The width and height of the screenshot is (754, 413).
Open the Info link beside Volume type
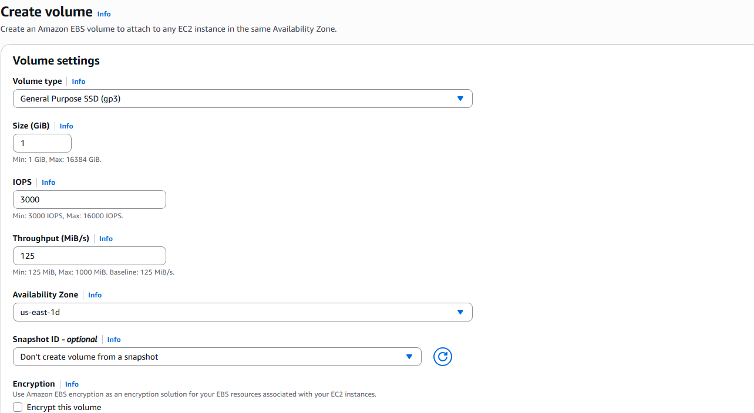coord(79,82)
